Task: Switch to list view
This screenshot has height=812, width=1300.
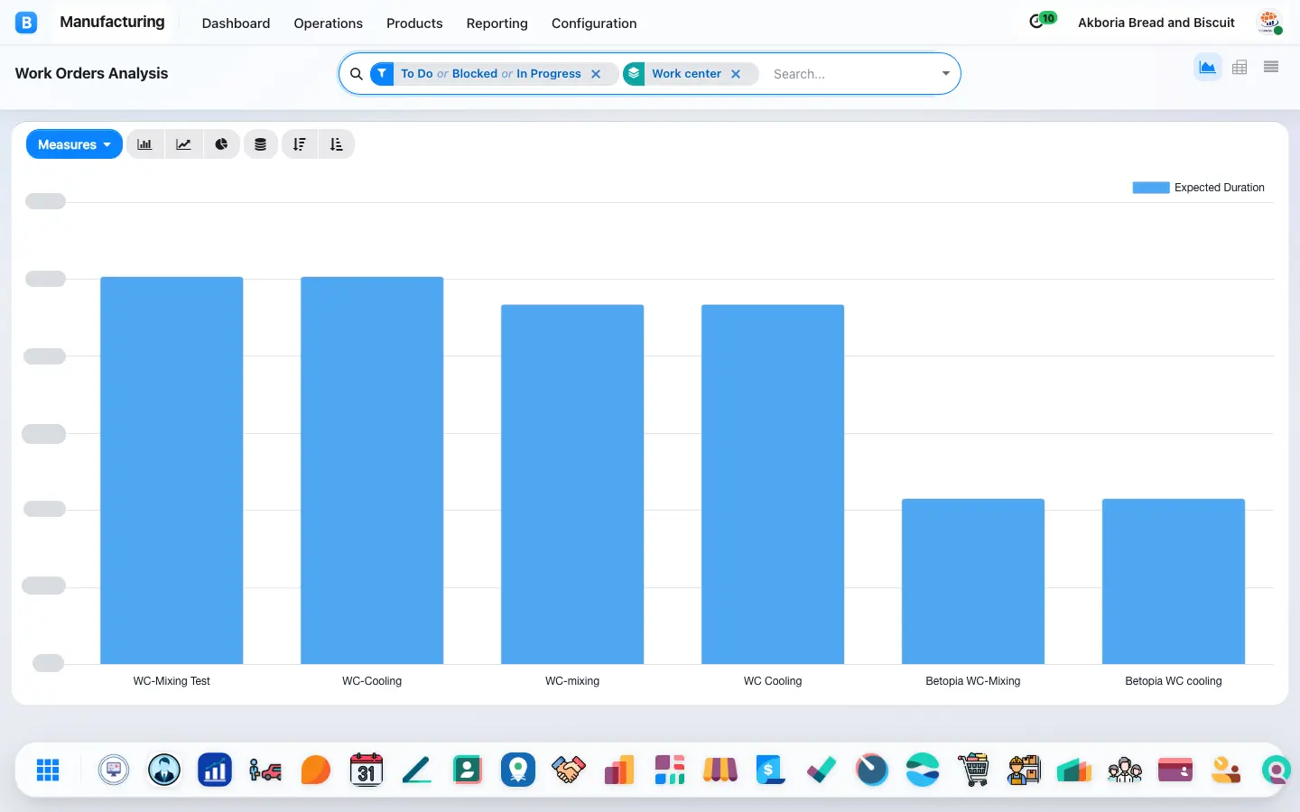Action: [1271, 67]
